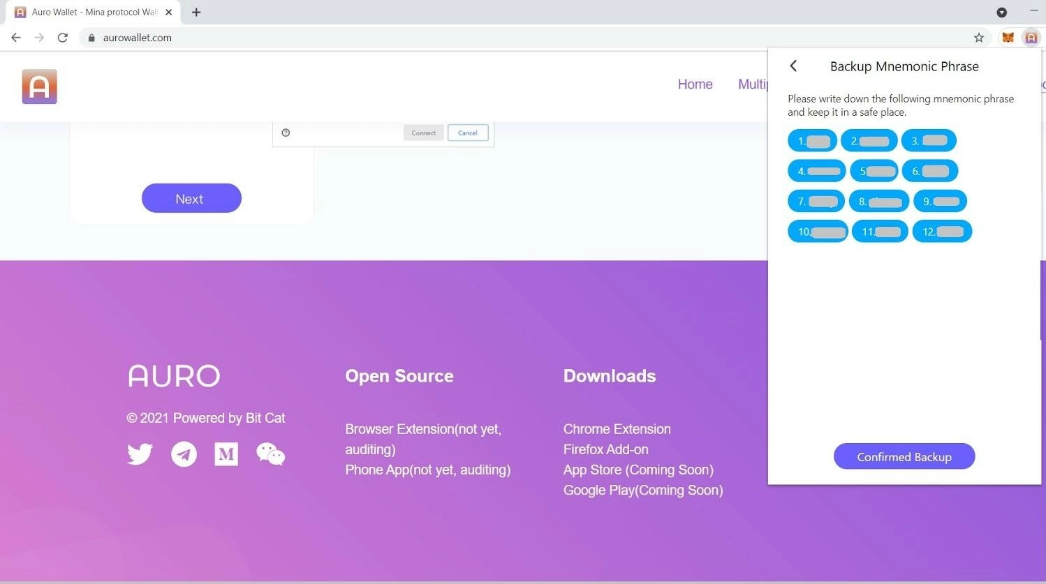Click mnemonic word chip number 4
The width and height of the screenshot is (1046, 584).
[817, 171]
